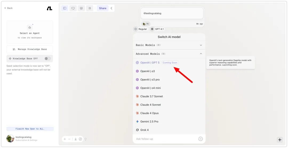Click the download icon in bottom toolbar
Image resolution: width=288 pixels, height=148 pixels.
click(75, 139)
